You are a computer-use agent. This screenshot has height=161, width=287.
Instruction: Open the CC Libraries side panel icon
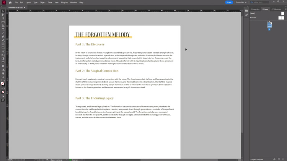click(x=246, y=11)
